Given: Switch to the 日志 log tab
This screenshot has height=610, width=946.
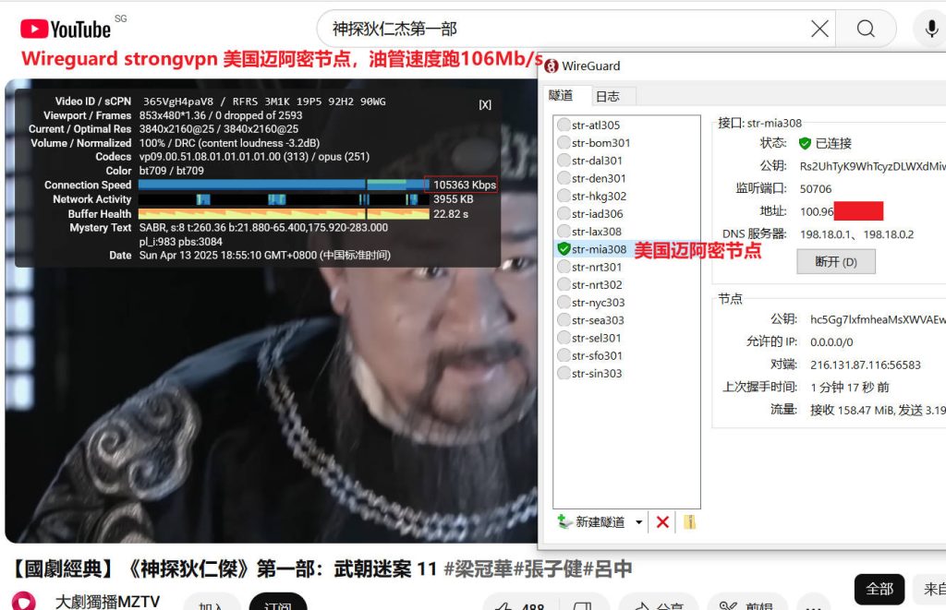Looking at the screenshot, I should (607, 96).
